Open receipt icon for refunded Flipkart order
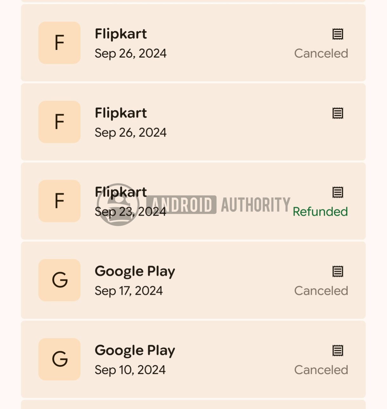 pyautogui.click(x=338, y=192)
